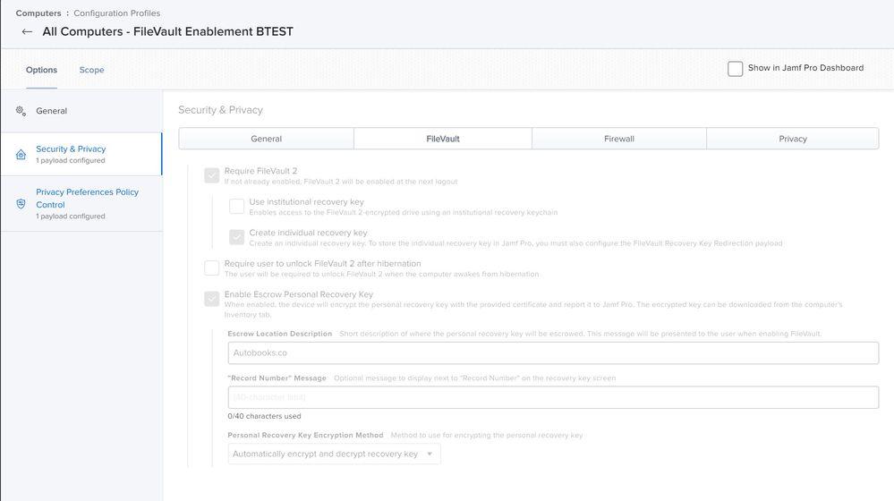This screenshot has width=894, height=501.
Task: Enable Use institutional recovery key checkbox
Action: (x=236, y=206)
